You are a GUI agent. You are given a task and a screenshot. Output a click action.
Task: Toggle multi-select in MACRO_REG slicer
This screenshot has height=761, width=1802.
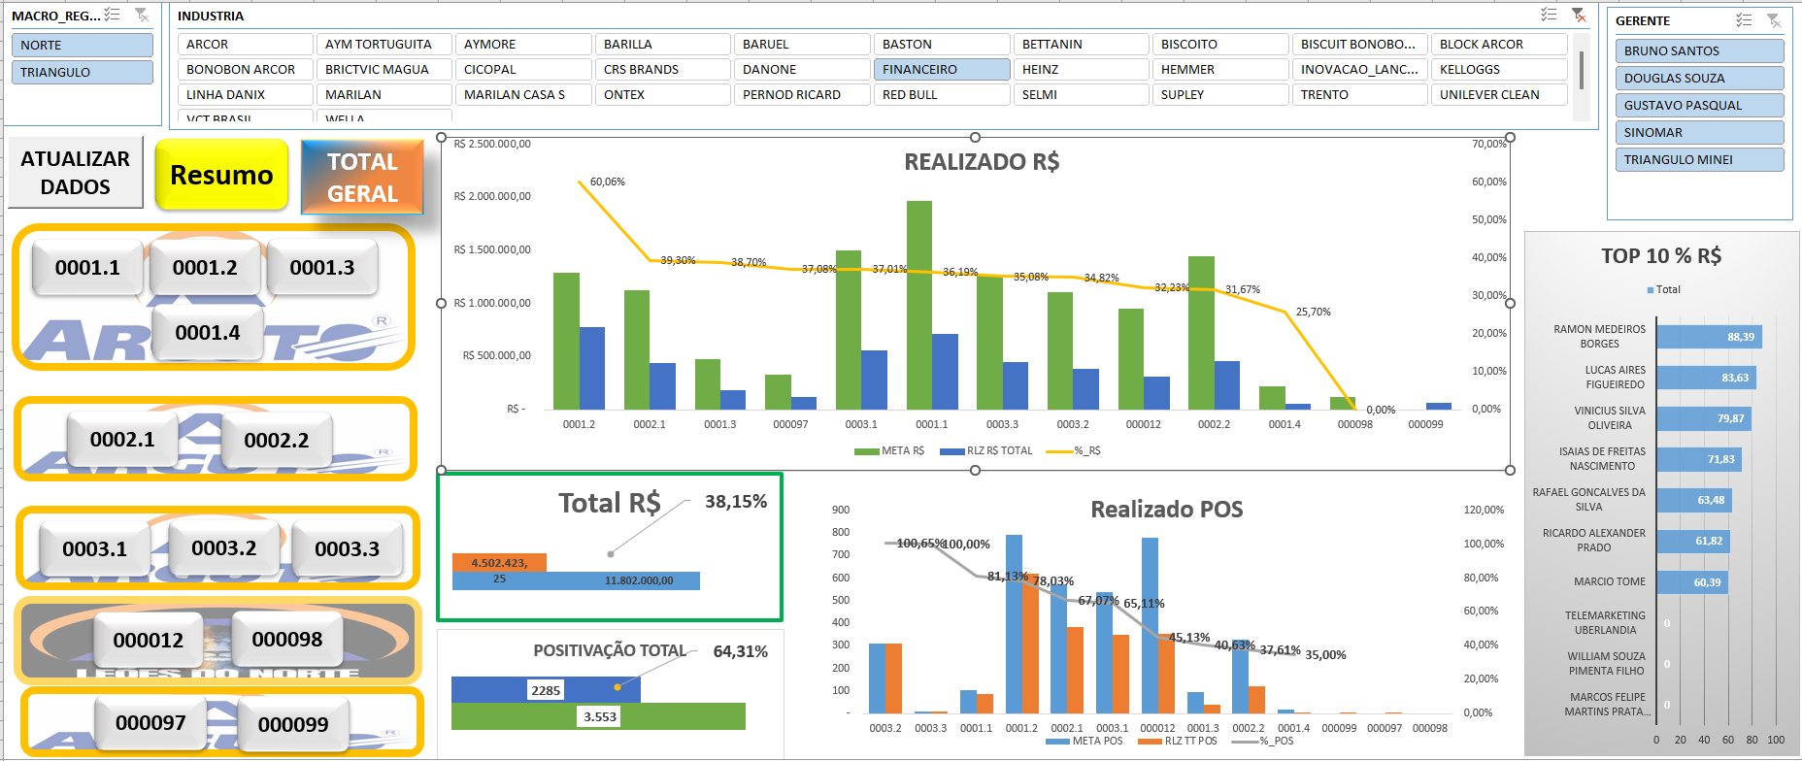tap(112, 15)
